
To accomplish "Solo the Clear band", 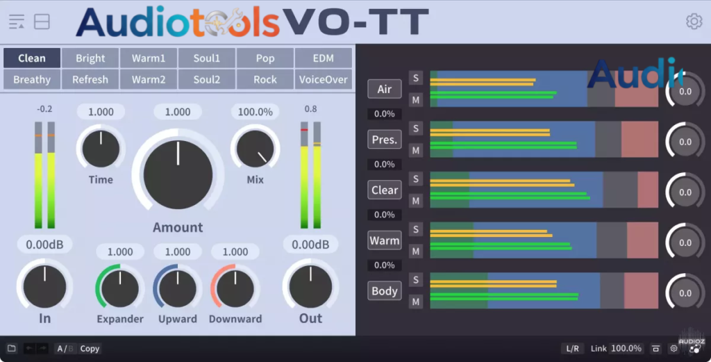I will click(416, 179).
